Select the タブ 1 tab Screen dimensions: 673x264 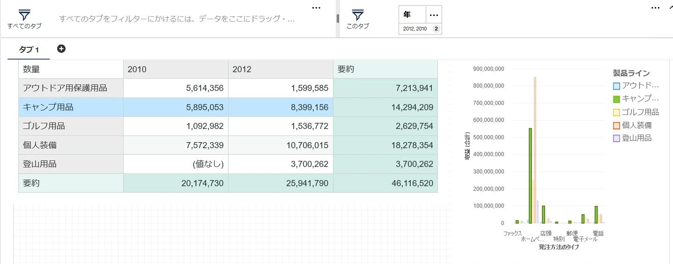tap(29, 50)
